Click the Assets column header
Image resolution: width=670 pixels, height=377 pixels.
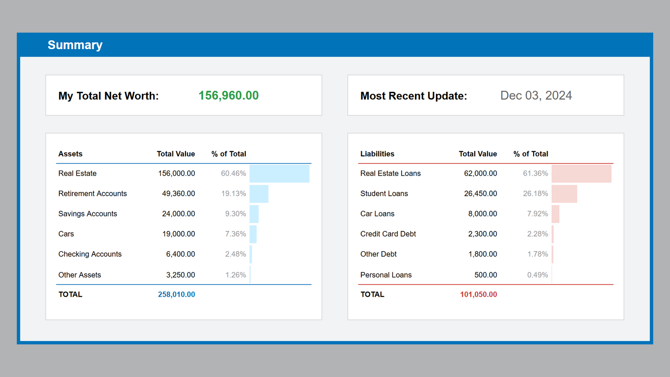tap(70, 154)
